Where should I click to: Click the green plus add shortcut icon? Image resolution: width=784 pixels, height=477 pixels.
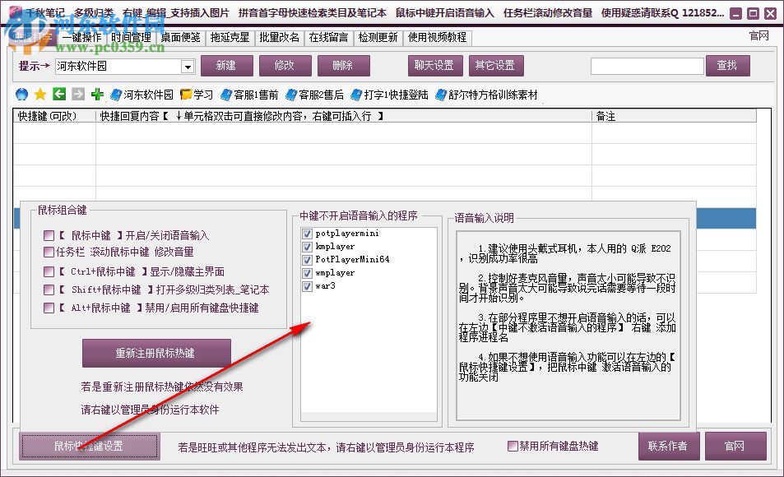pos(95,94)
